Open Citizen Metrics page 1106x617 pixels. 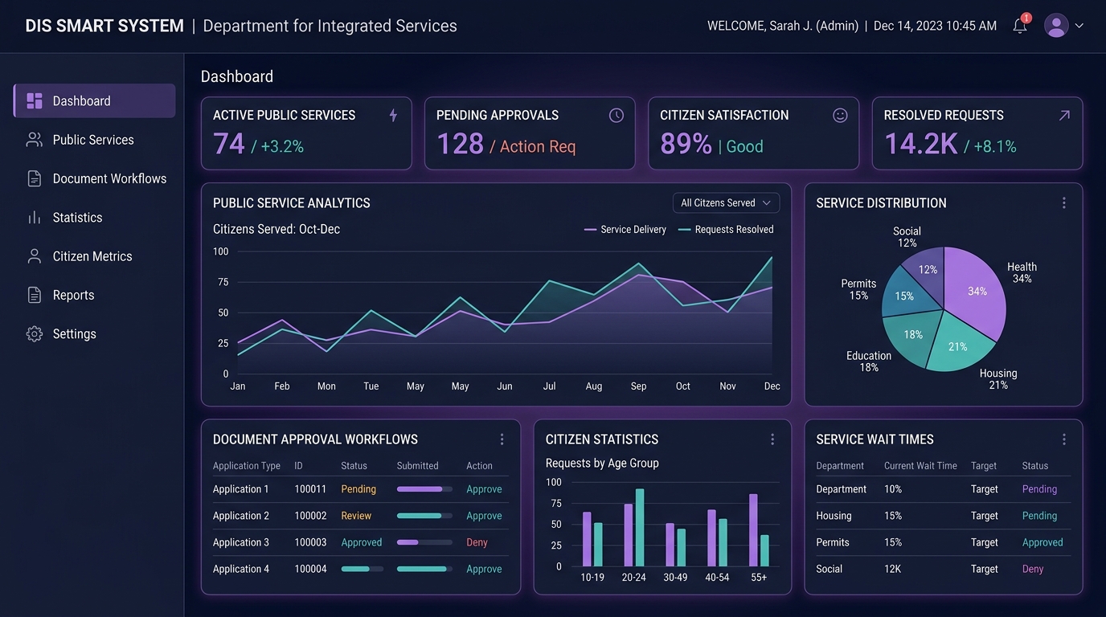(x=94, y=256)
